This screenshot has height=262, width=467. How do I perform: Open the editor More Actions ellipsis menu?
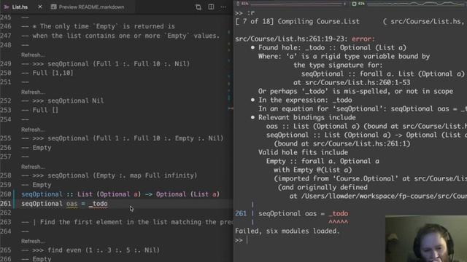(223, 7)
